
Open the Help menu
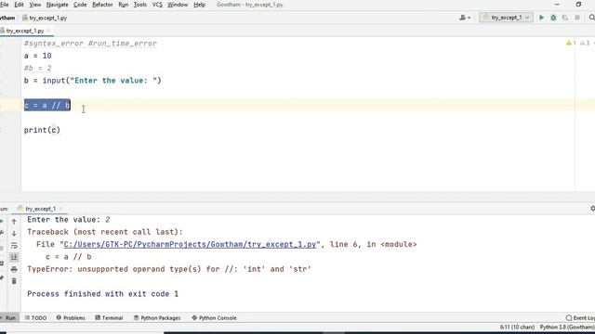click(x=199, y=5)
